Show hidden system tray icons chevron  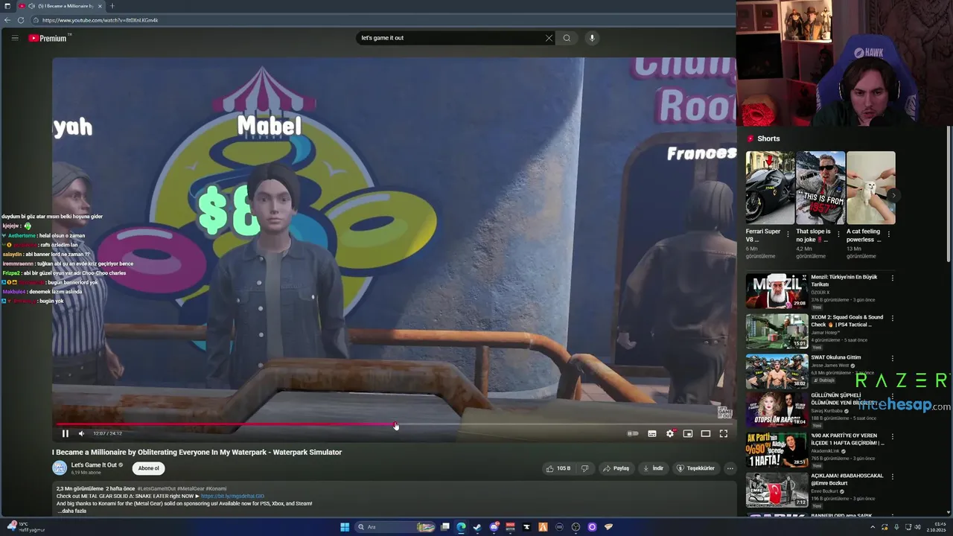[873, 527]
